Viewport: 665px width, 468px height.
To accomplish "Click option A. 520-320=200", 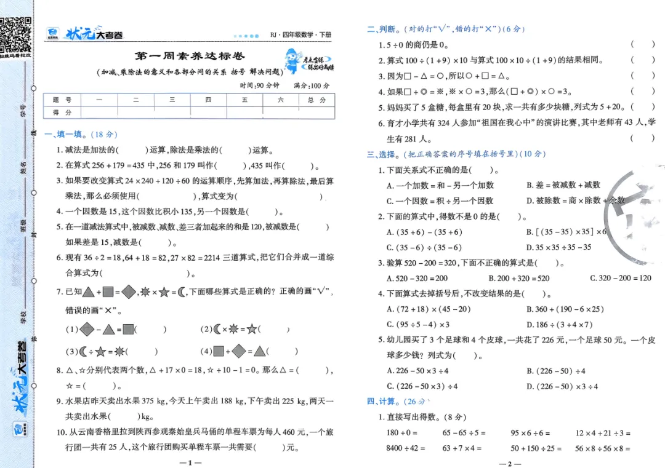I will [x=417, y=278].
